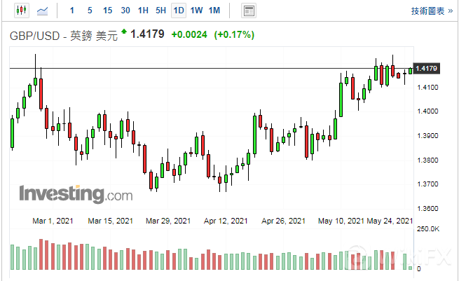Click the May 10, 2021 date marker
This screenshot has height=281, width=459.
tap(341, 221)
